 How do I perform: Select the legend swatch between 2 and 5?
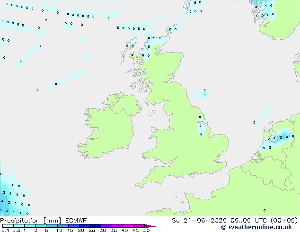point(41,226)
